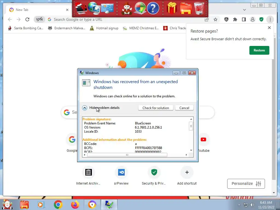Open MEMZ Christmas E... bookmark
Viewport: 280px width, 210px height.
[x=141, y=28]
